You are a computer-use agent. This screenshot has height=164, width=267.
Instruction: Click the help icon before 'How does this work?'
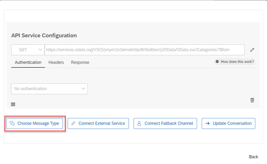(217, 62)
